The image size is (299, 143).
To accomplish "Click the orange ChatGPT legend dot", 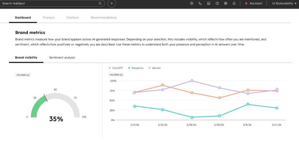I will click(110, 68).
